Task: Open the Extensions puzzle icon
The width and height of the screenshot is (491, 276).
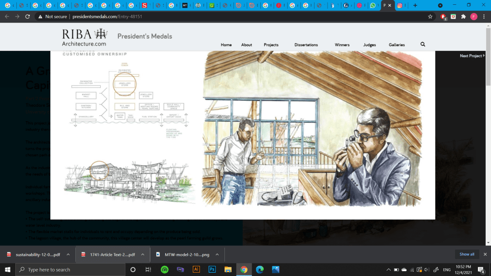Action: point(463,16)
